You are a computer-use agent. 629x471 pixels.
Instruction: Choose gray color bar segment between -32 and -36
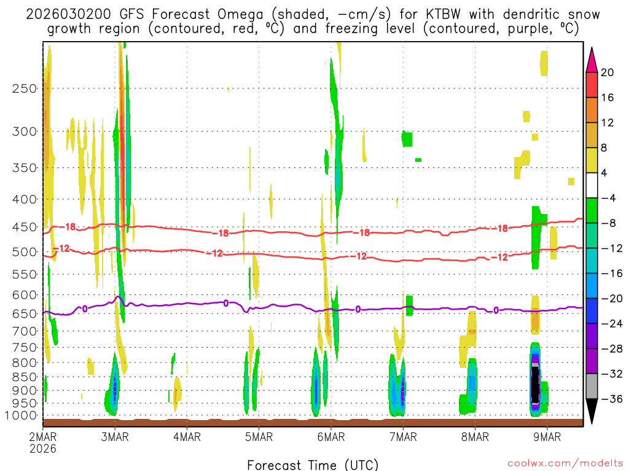point(592,386)
